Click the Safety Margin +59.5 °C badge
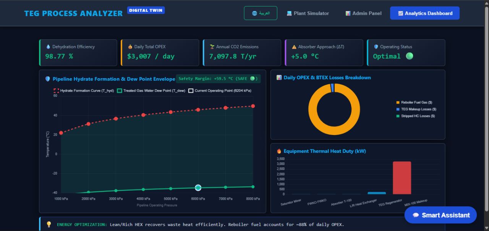 [x=218, y=79]
